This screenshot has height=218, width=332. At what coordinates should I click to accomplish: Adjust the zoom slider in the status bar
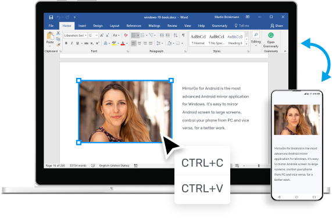click(x=259, y=166)
